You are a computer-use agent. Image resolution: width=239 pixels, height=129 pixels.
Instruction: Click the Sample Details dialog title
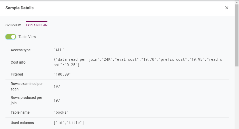click(x=20, y=8)
